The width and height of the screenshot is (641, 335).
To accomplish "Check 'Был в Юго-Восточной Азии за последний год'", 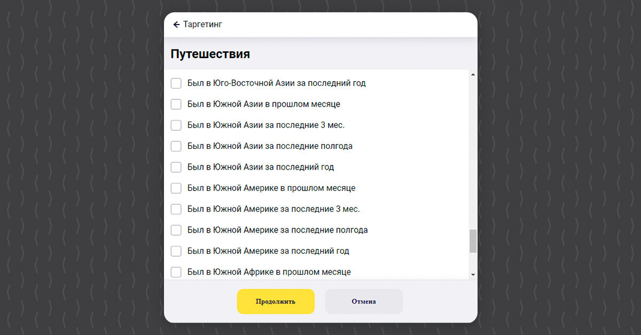I will 176,83.
